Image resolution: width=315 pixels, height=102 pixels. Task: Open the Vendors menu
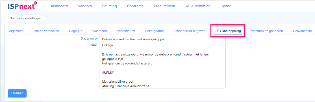[x=85, y=6]
